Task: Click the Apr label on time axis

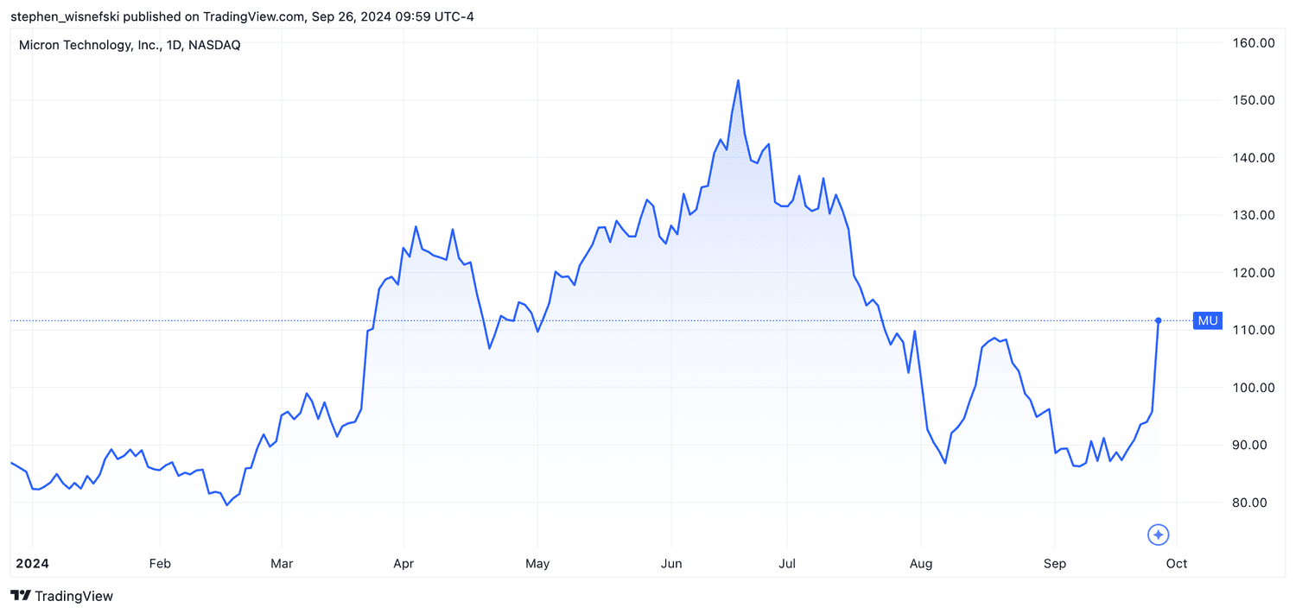Action: [403, 564]
